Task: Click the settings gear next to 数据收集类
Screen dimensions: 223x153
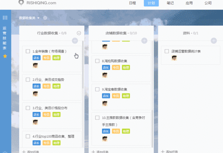Action: 45,18
